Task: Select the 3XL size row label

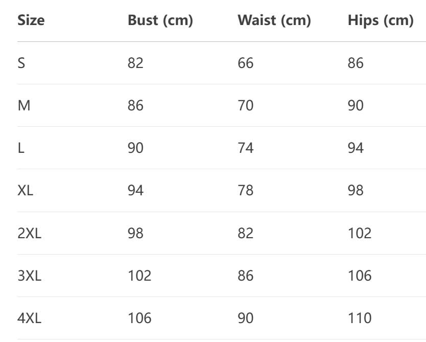Action: 29,276
